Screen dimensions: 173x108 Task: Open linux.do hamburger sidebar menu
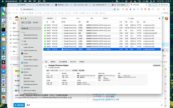[x=11, y=19]
